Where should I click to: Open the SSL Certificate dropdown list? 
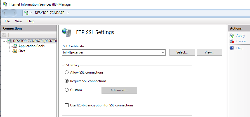[x=163, y=52]
